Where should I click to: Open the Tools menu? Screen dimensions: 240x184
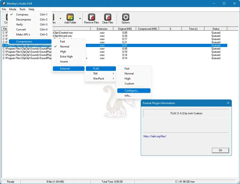[22, 9]
